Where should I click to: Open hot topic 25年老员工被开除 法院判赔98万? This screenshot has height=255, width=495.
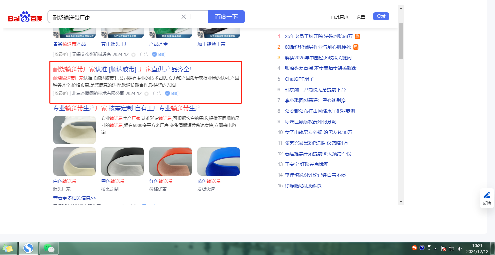[x=319, y=36]
